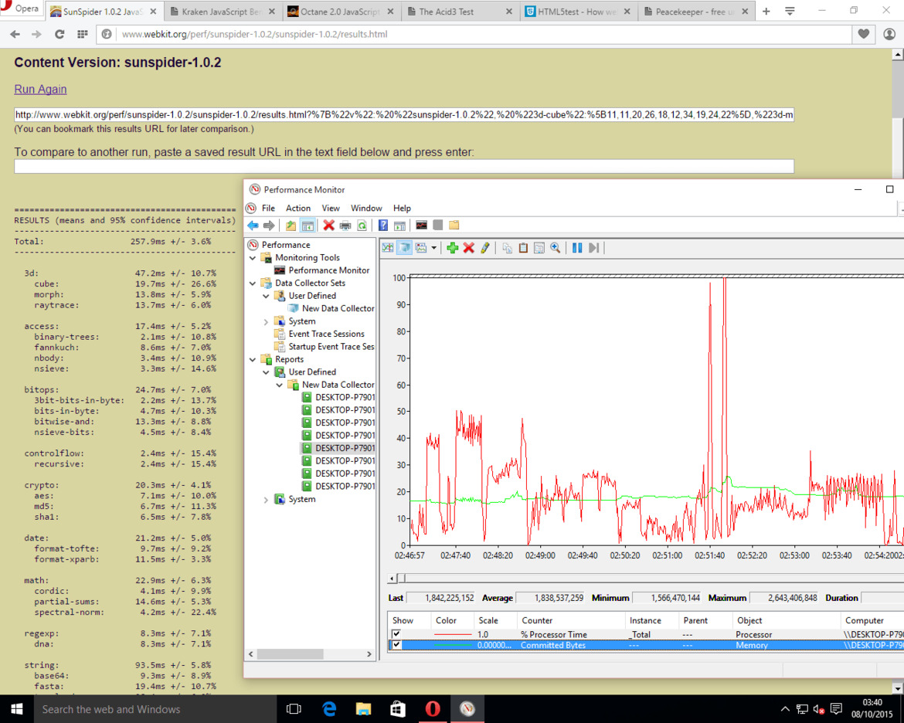Open Window menu in Performance Monitor
Screen dimensions: 904x723
click(366, 208)
